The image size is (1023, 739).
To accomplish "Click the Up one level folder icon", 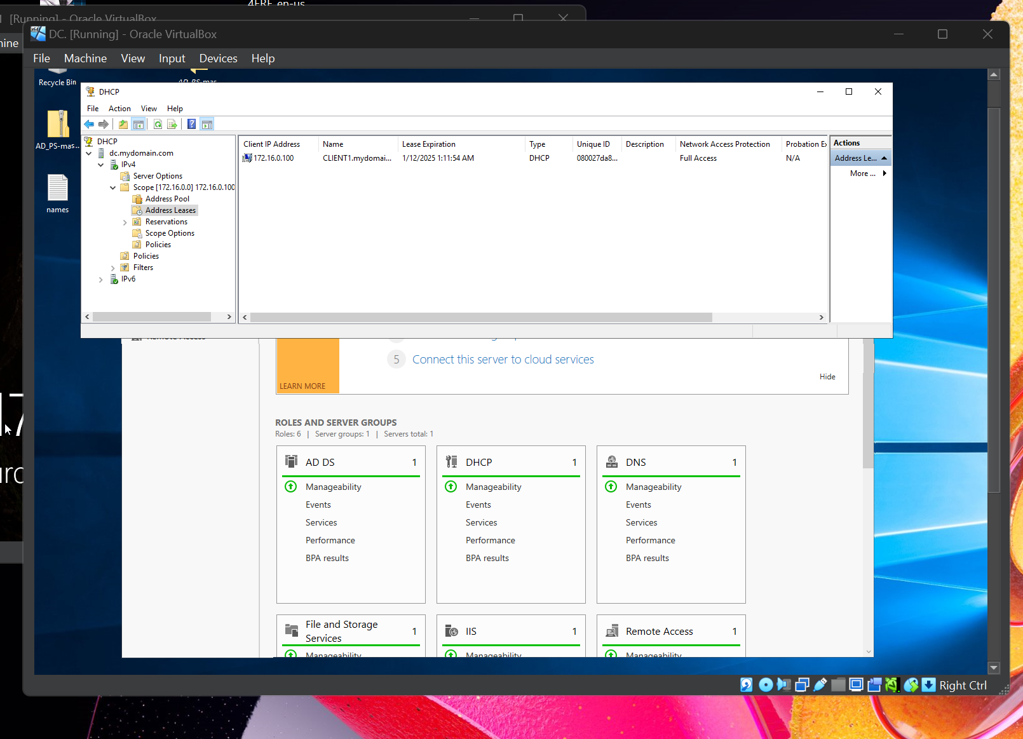I will click(123, 124).
